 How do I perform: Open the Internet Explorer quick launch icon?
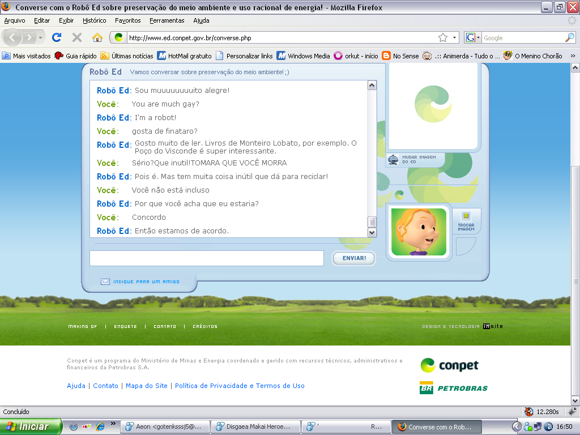(100, 427)
